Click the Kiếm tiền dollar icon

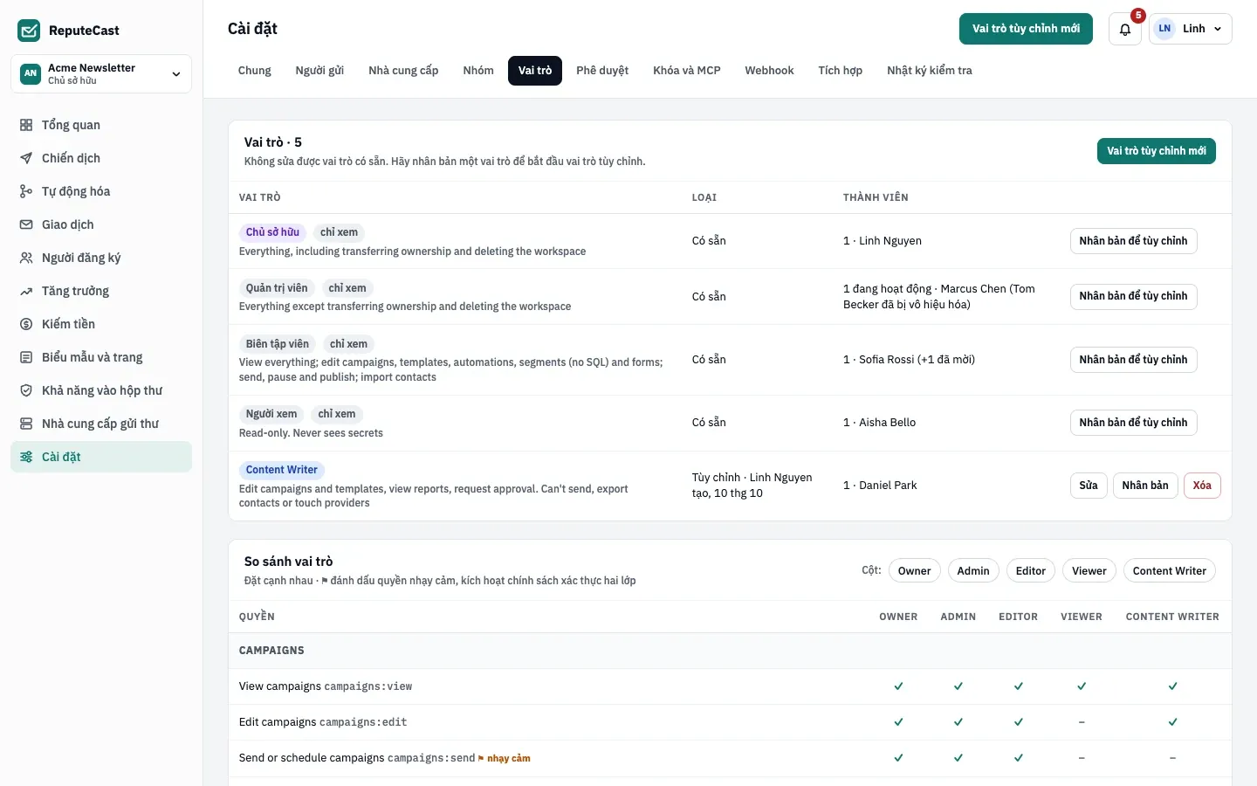tap(26, 324)
